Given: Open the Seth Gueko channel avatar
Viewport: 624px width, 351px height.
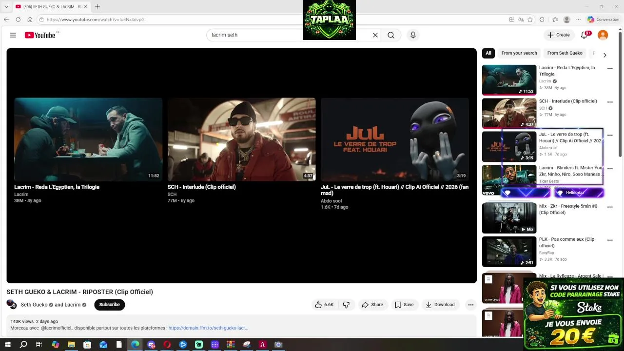Looking at the screenshot, I should (12, 305).
